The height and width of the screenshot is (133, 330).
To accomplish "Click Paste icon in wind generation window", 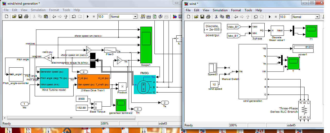I will pos(46,16).
